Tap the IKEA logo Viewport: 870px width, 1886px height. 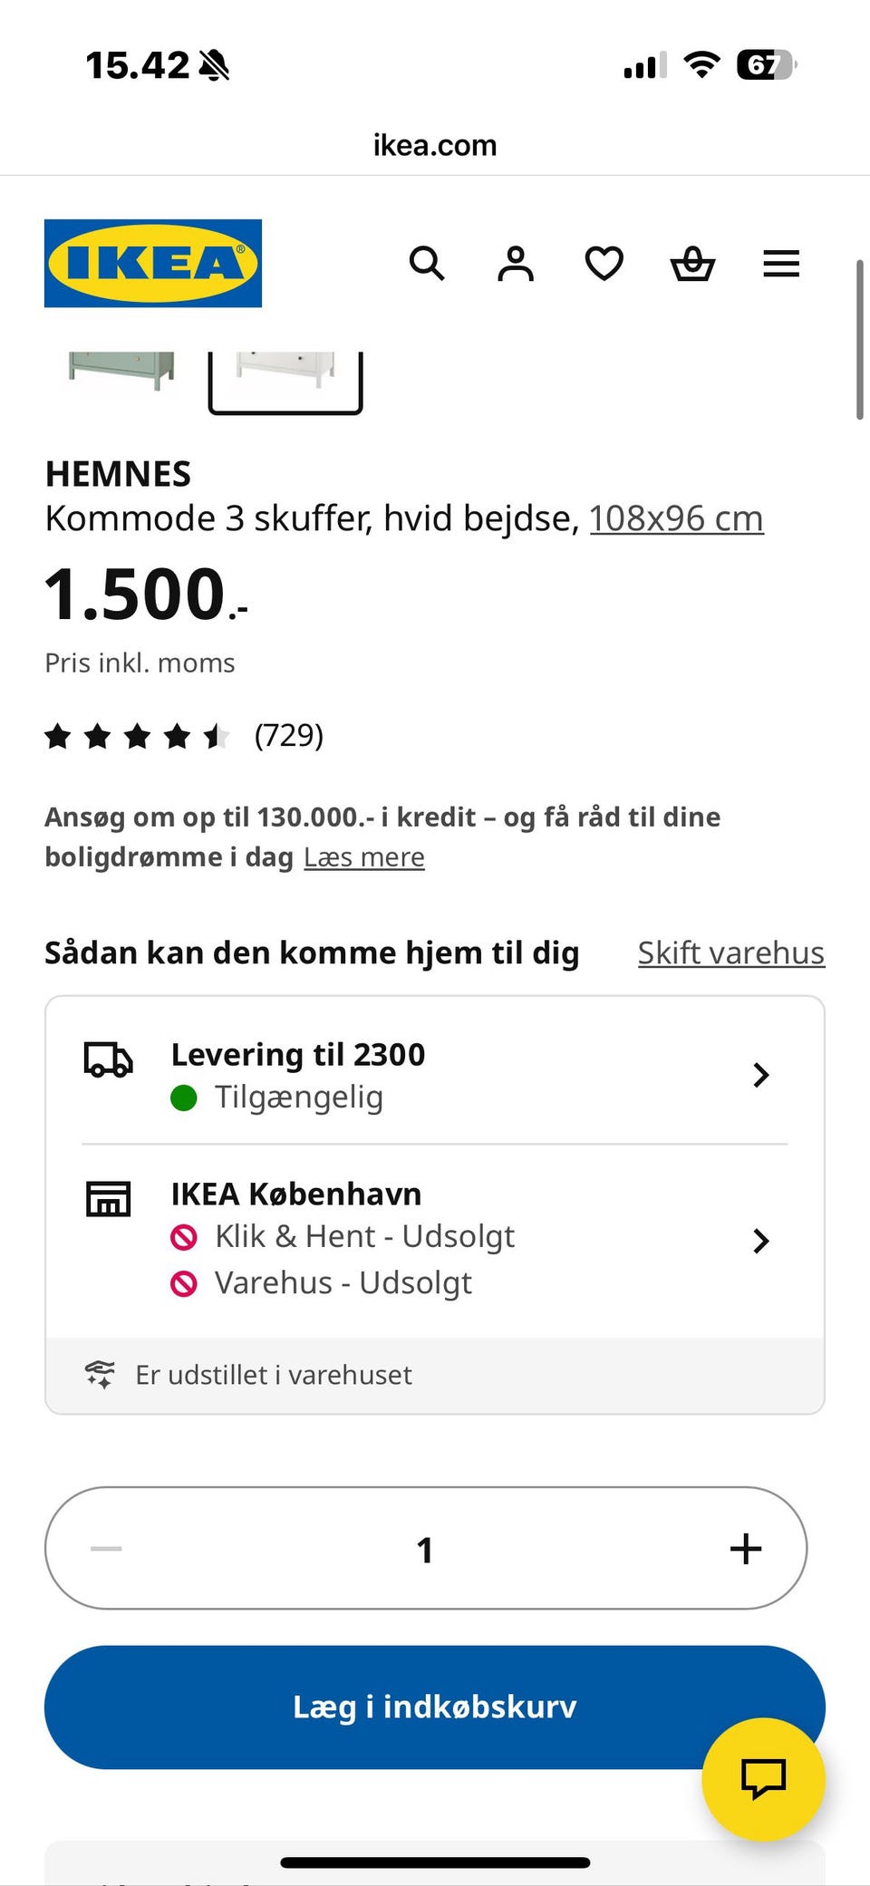[153, 263]
